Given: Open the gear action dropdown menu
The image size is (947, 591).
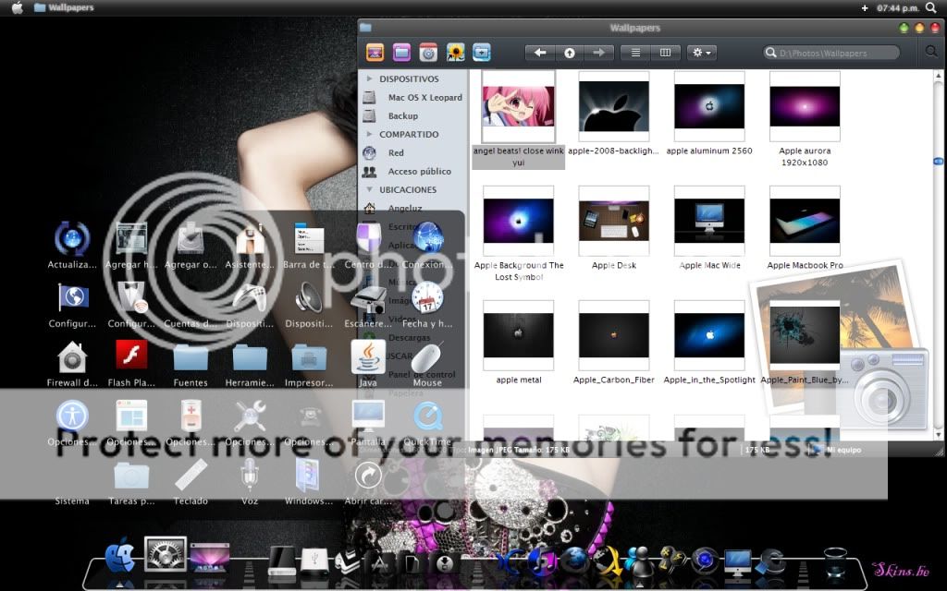Looking at the screenshot, I should coord(702,53).
